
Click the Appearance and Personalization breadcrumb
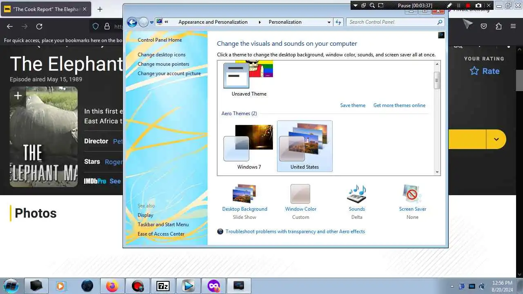[x=213, y=22]
